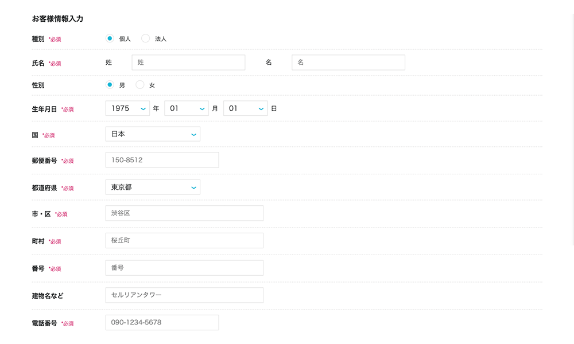Choose 女 for gender
This screenshot has width=574, height=344.
tap(140, 85)
